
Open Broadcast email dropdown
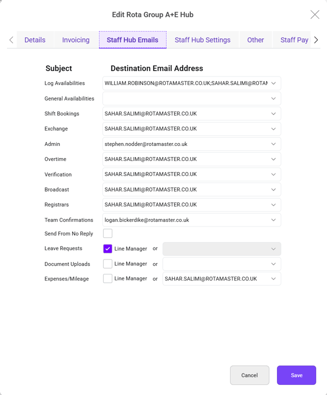tap(191, 189)
